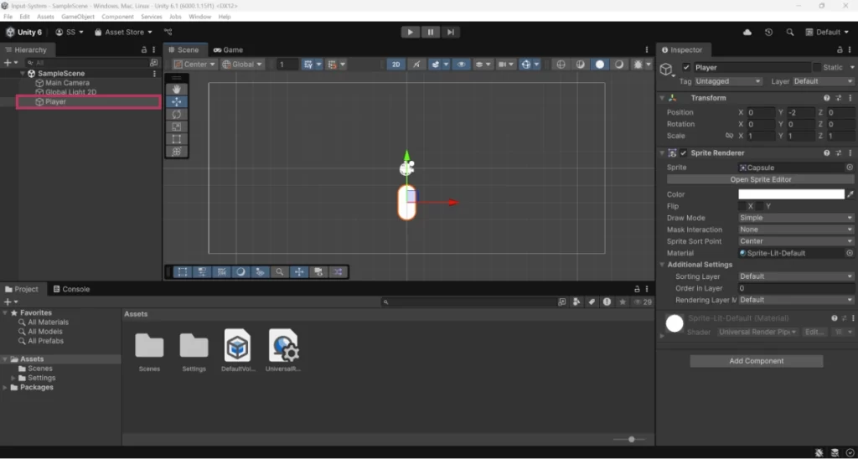Toggle the 2D view mode
Screen dimensions: 858x459
395,64
